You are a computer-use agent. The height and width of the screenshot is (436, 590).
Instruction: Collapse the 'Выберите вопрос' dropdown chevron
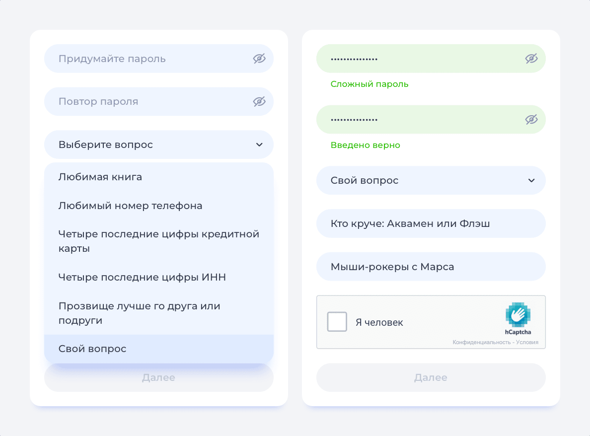[x=259, y=145]
